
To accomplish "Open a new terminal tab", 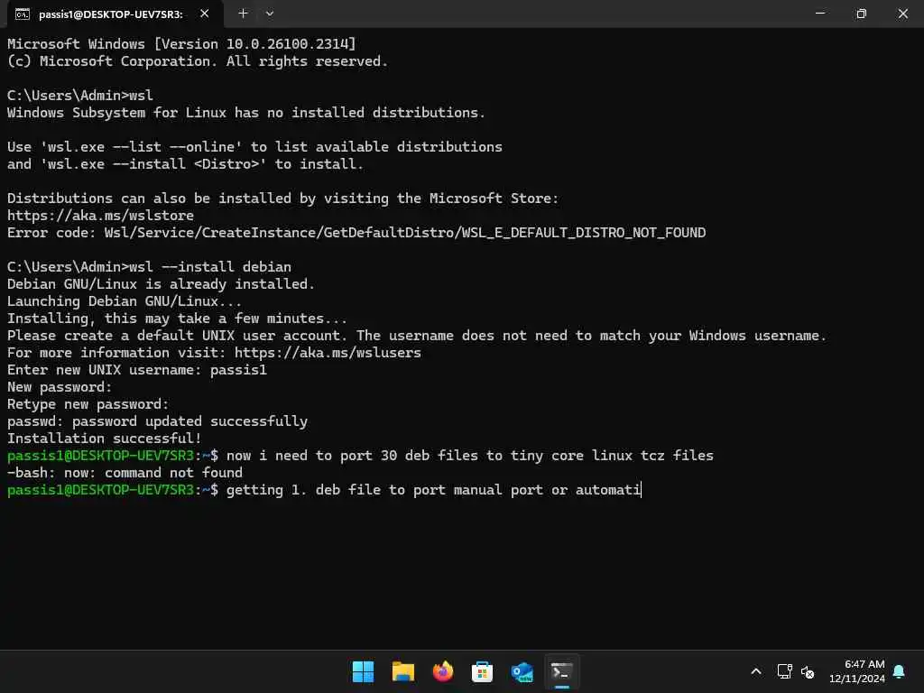I will point(243,13).
